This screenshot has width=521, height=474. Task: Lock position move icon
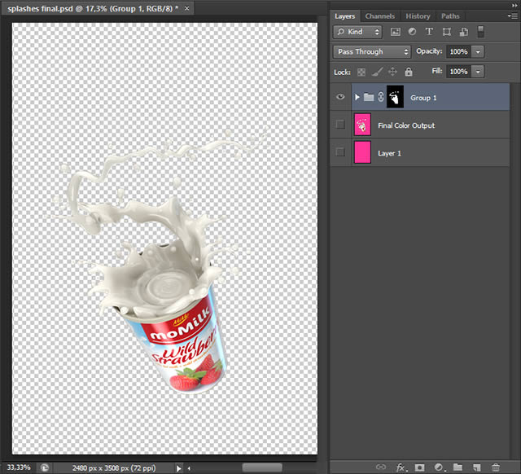pos(392,72)
